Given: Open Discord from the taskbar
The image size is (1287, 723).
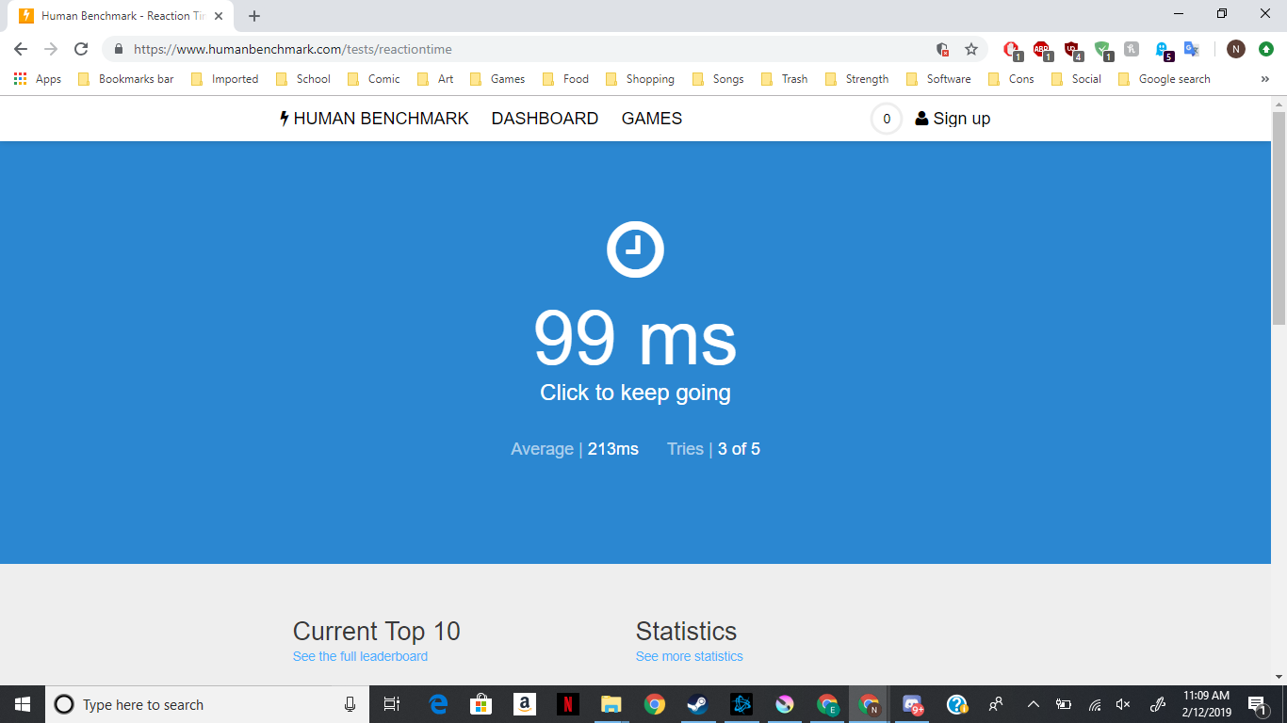Looking at the screenshot, I should coord(913,704).
